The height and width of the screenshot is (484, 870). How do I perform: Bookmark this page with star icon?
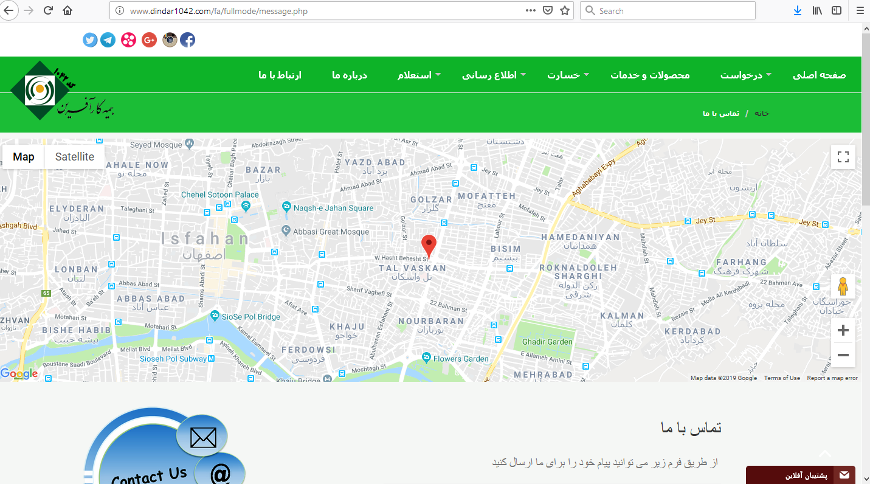tap(565, 10)
